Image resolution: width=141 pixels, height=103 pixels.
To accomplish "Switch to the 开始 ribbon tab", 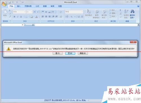I will click(x=11, y=6).
